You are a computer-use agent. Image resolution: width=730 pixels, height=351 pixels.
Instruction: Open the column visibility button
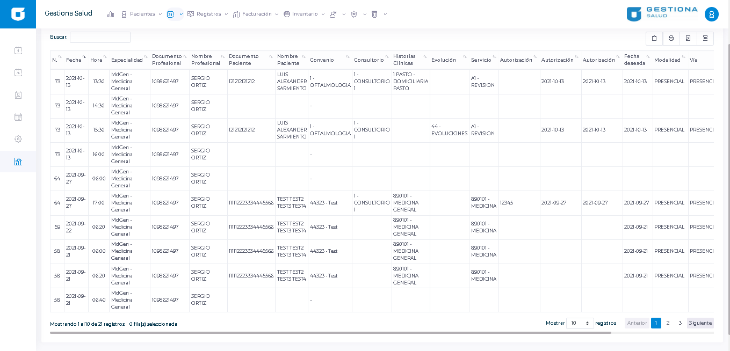(705, 38)
